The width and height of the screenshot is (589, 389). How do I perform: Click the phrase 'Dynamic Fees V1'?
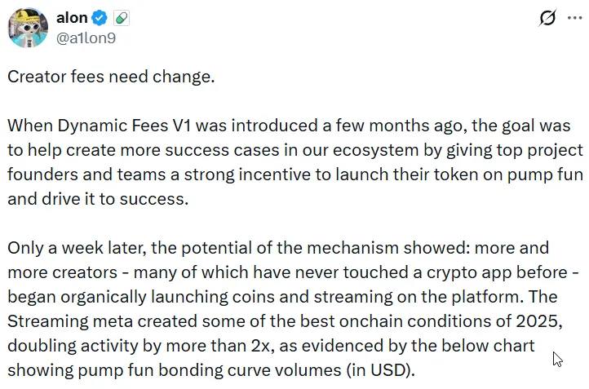(x=113, y=126)
